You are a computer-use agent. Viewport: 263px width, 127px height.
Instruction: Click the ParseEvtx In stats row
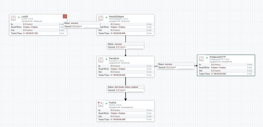point(125,66)
